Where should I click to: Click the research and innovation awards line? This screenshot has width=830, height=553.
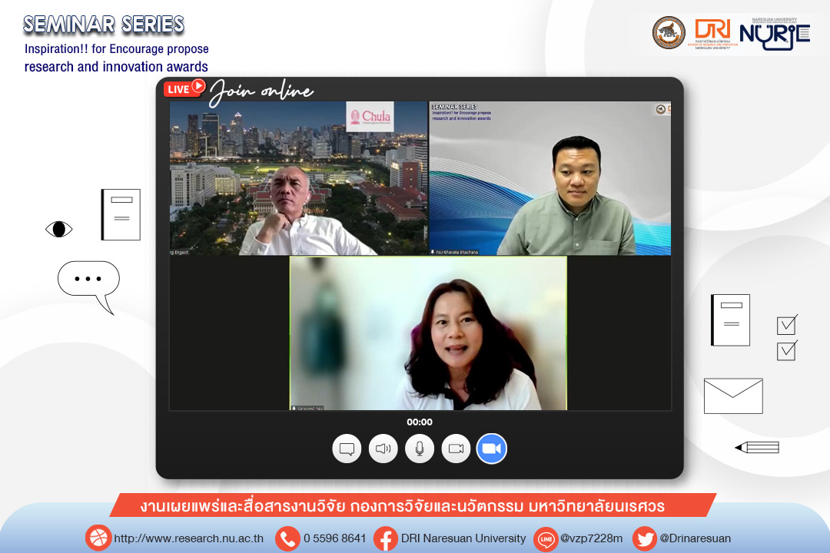pos(116,67)
